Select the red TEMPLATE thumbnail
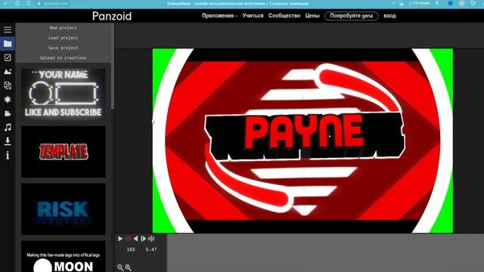Viewport: 484px width, 272px height. [x=64, y=152]
